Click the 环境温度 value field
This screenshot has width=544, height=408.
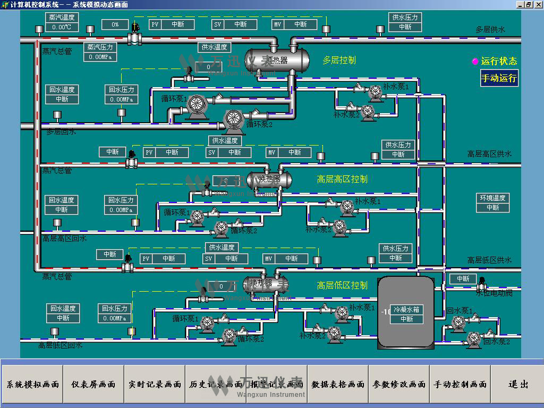pyautogui.click(x=492, y=208)
